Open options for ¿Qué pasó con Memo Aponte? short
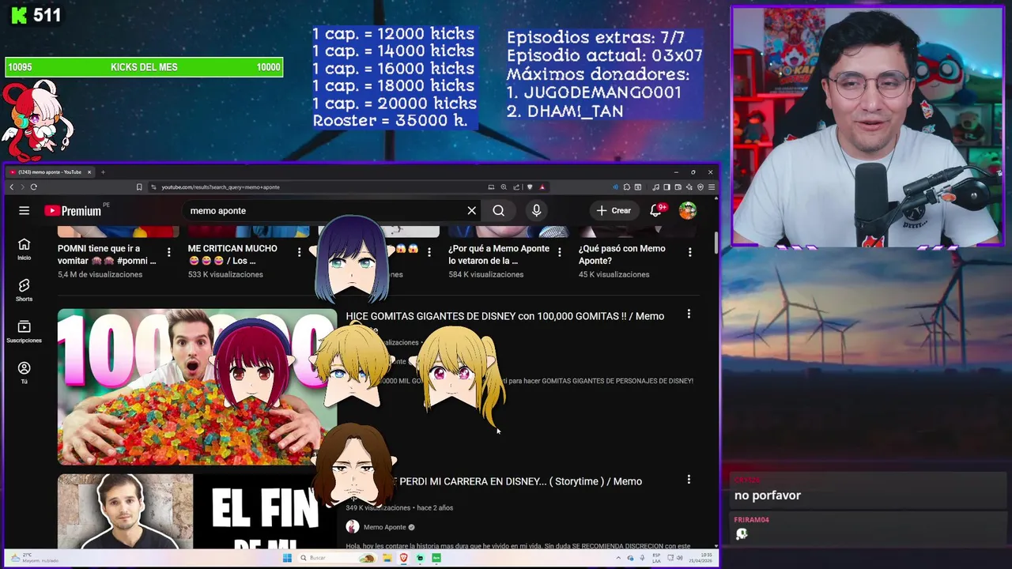 point(689,252)
